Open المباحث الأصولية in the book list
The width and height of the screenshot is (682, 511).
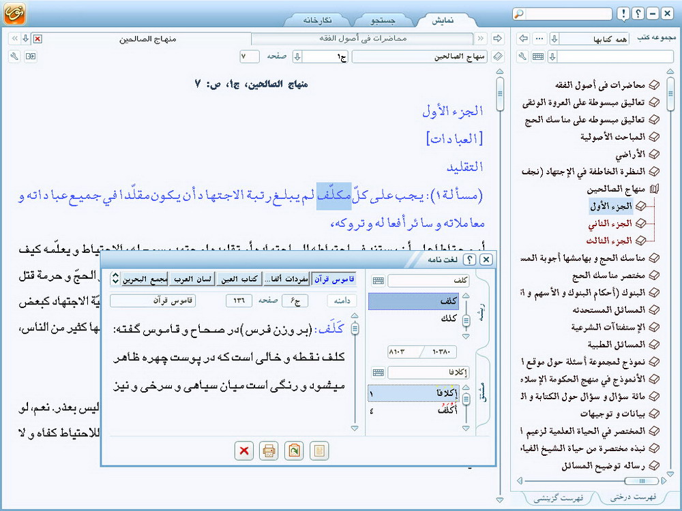[x=613, y=138]
